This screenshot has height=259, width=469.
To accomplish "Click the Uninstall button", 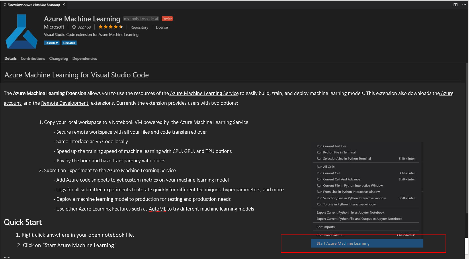I will [69, 43].
